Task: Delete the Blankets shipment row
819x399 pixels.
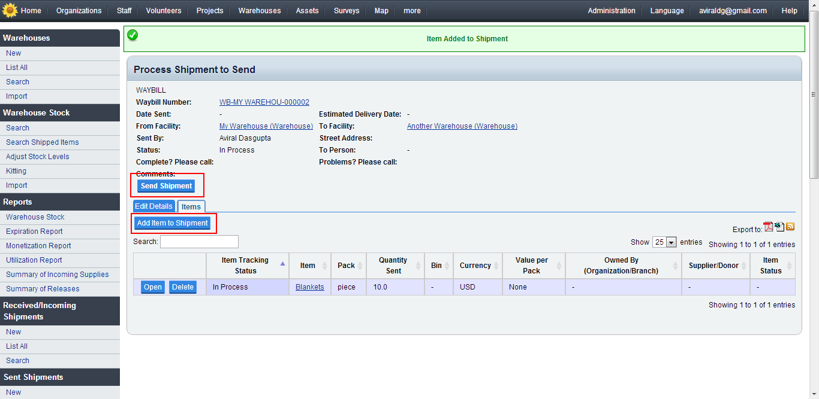Action: (x=183, y=287)
